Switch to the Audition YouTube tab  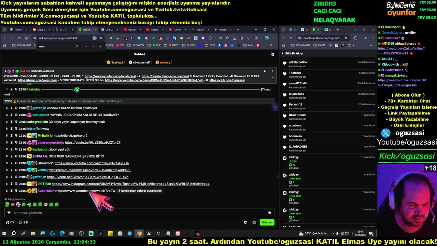pyautogui.click(x=155, y=30)
